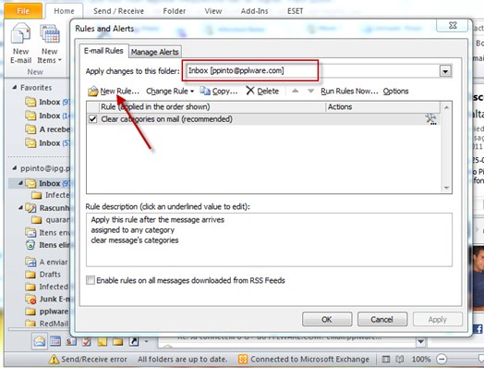Click the Cancel button

pyautogui.click(x=382, y=319)
